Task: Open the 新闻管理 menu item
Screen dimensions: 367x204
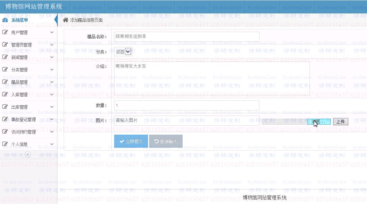Action: pos(29,57)
